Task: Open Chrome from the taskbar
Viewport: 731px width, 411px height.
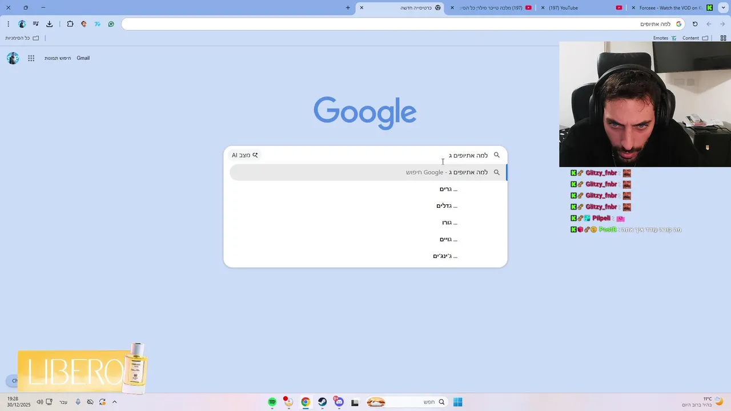Action: 306,402
